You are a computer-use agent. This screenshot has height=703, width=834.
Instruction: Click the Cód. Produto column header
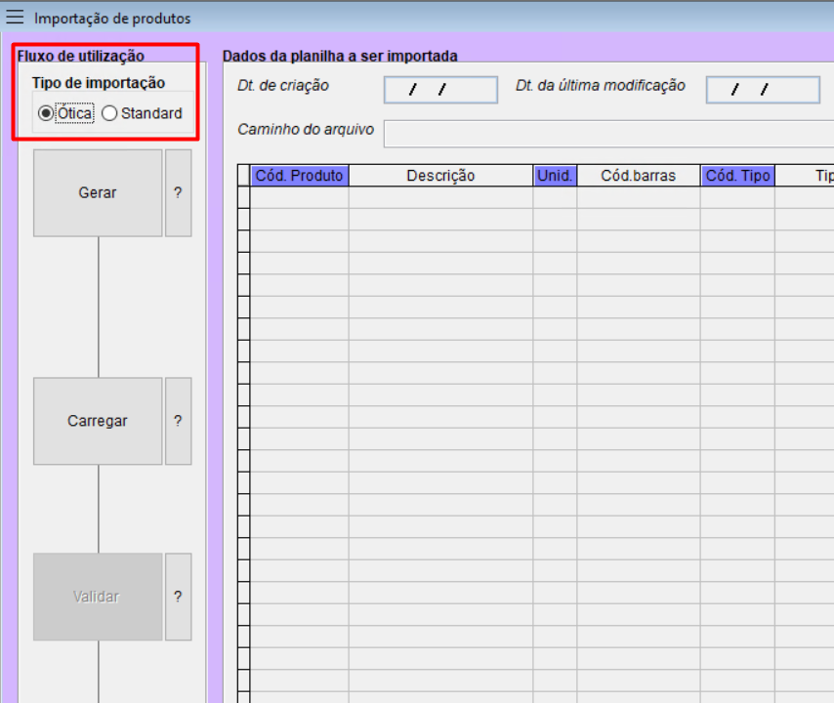299,176
